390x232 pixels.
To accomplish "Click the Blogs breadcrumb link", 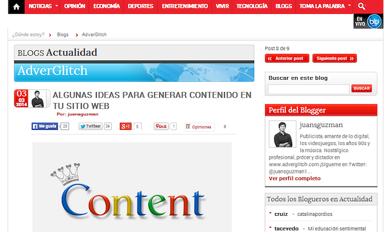I will (62, 35).
